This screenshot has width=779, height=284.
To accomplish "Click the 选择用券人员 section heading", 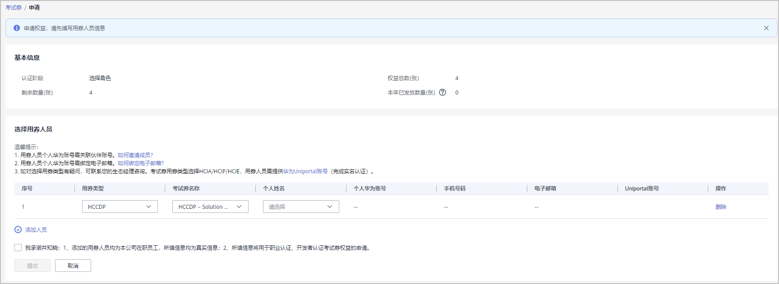I will (x=33, y=129).
